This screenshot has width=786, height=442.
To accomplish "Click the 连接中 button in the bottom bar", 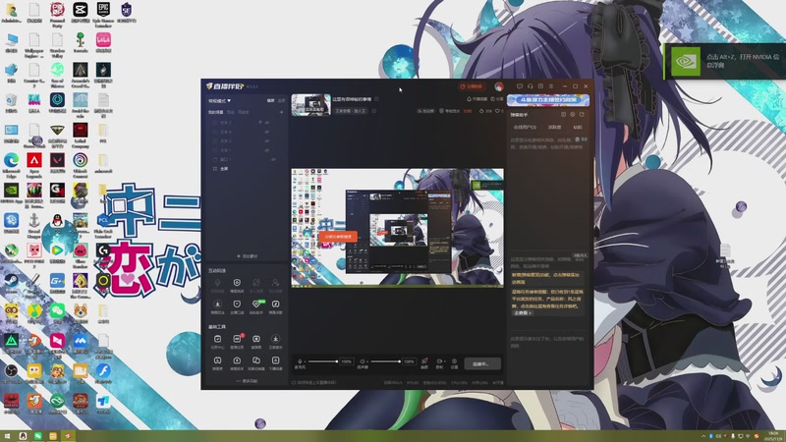I will pos(482,363).
